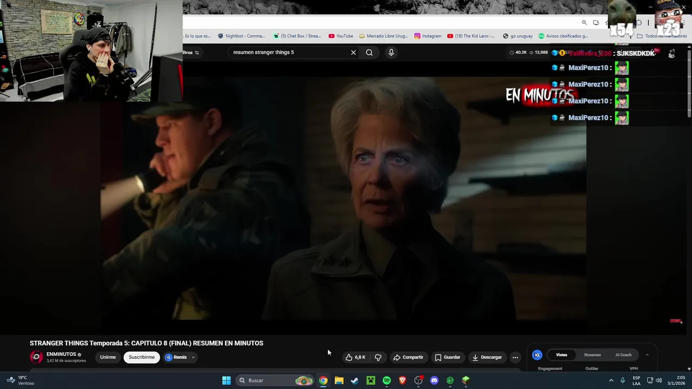Download the video via Descargar

click(x=487, y=357)
